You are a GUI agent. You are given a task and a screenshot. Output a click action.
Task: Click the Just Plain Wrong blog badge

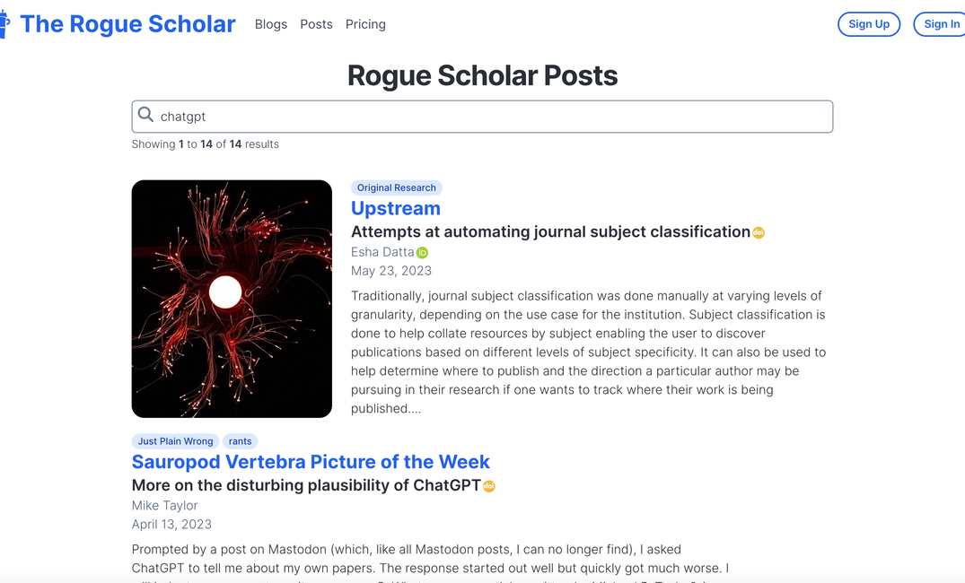(175, 440)
